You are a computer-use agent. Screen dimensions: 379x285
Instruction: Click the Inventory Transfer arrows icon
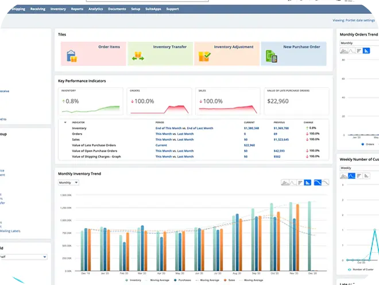[x=138, y=56]
